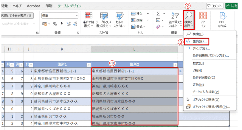The height and width of the screenshot is (130, 242).
Task: Choose オブジェクトの選択と表示(P)... menu item
Action: point(210,107)
